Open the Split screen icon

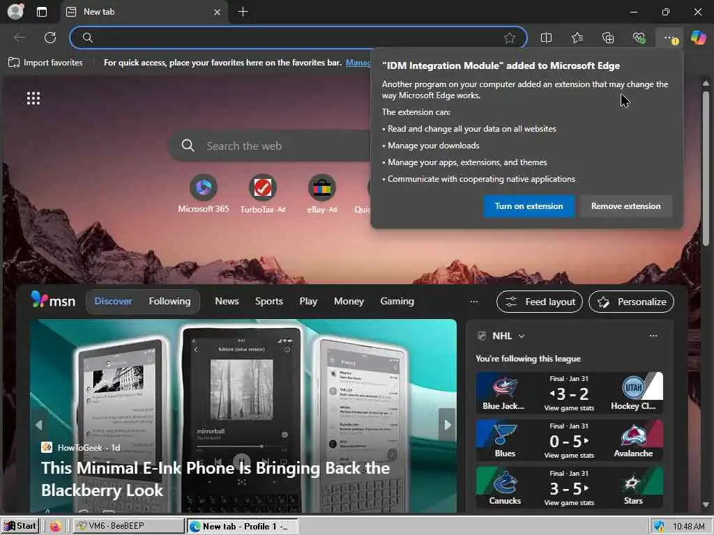[x=546, y=38]
